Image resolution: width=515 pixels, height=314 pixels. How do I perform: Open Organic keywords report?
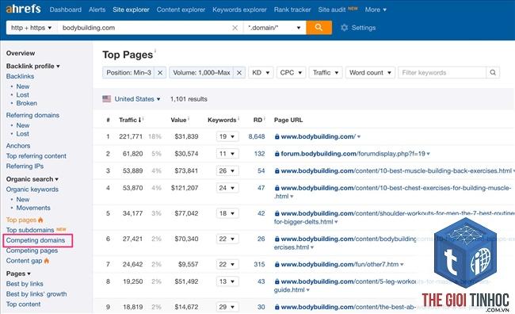pyautogui.click(x=32, y=190)
